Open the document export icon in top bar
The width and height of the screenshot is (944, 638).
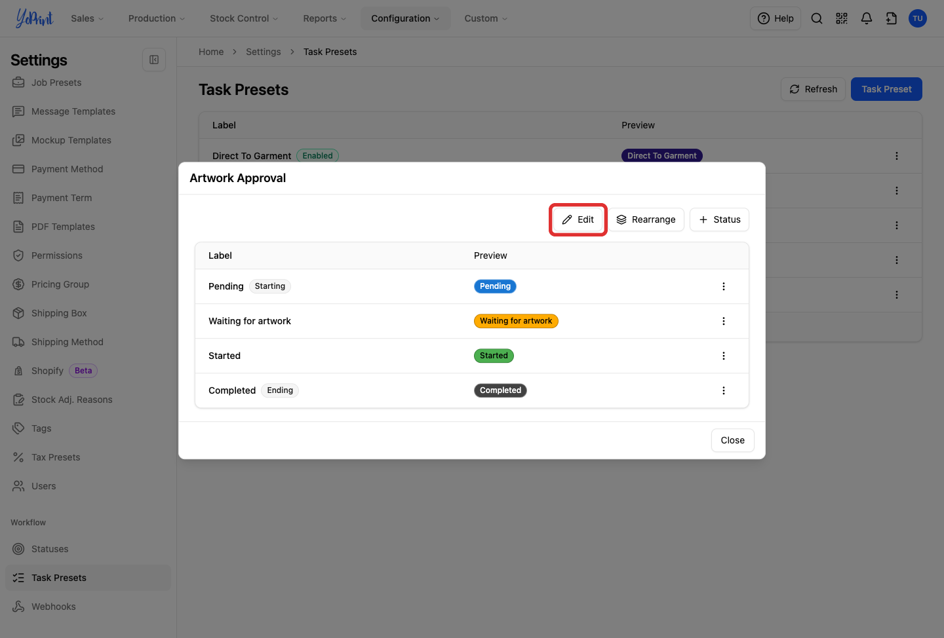click(892, 18)
